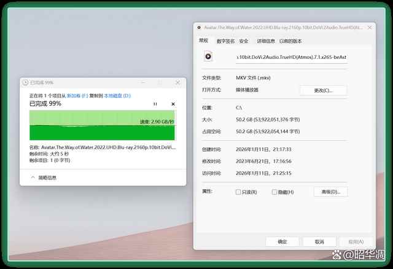The image size is (393, 269).
Task: Click 更改(C)... to change opening app
Action: coord(324,90)
